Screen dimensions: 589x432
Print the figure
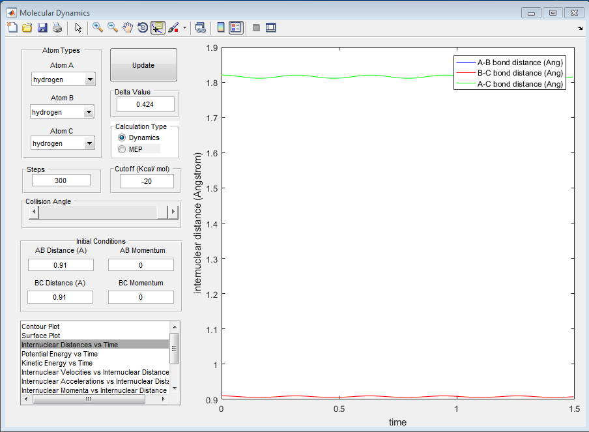pyautogui.click(x=57, y=27)
